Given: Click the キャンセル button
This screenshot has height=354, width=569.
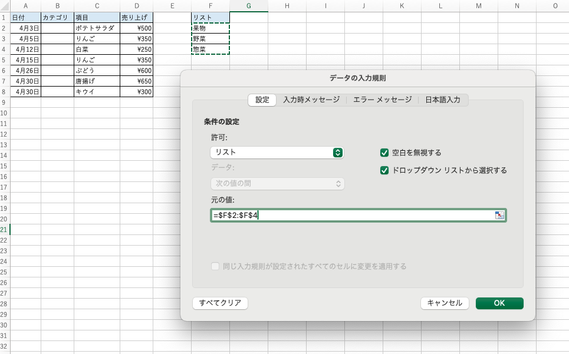Looking at the screenshot, I should click(x=445, y=303).
